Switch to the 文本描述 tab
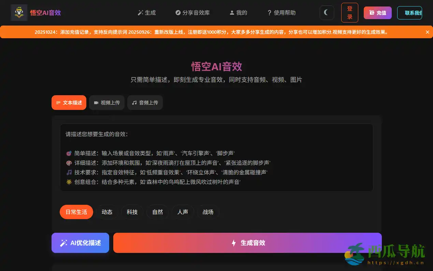This screenshot has width=433, height=271. (69, 102)
